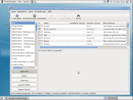Open the System panel menu

tap(26, 2)
